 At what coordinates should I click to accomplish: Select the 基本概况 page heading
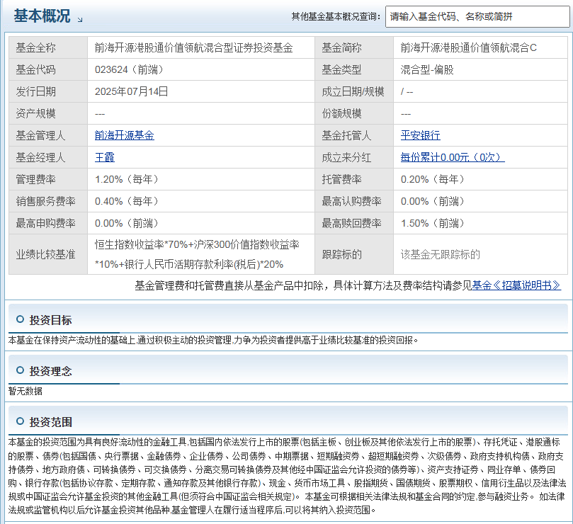click(x=42, y=16)
